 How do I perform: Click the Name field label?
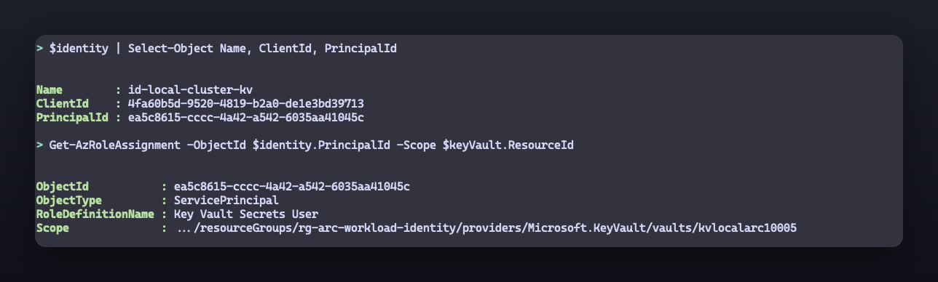49,90
